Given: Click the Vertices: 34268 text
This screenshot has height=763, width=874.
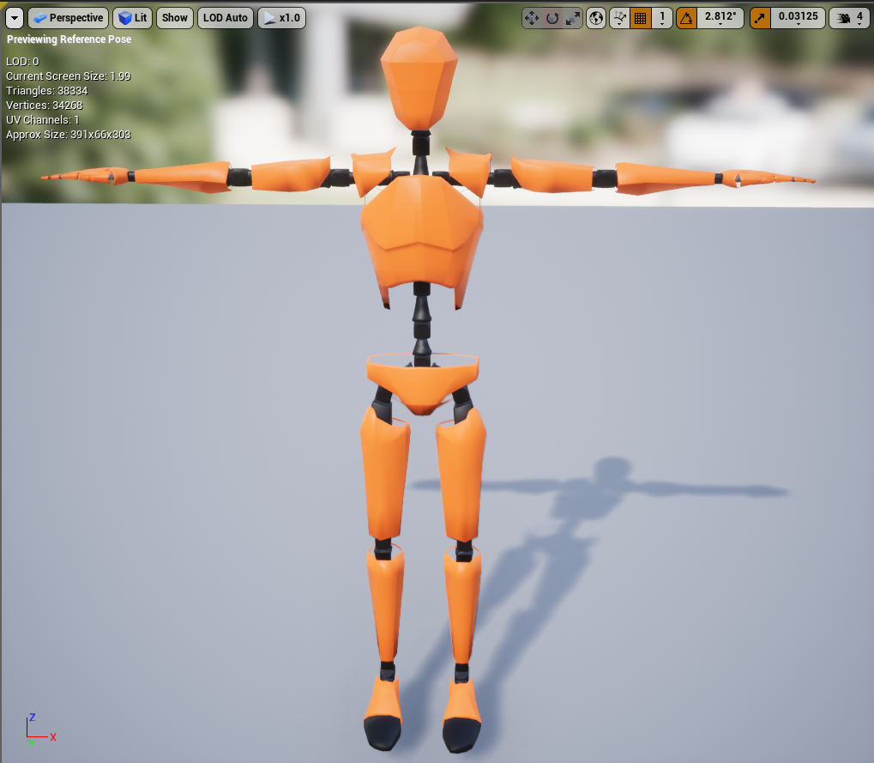Looking at the screenshot, I should 44,105.
